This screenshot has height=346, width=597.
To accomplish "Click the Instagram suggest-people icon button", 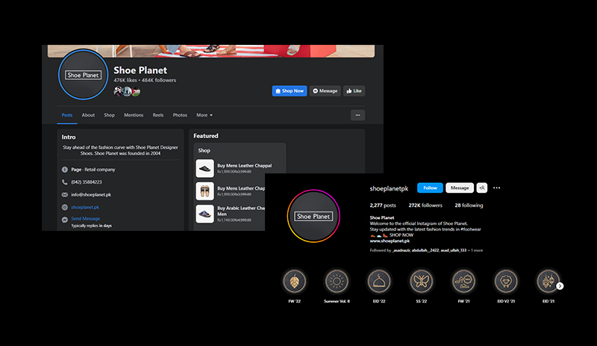I will click(481, 188).
